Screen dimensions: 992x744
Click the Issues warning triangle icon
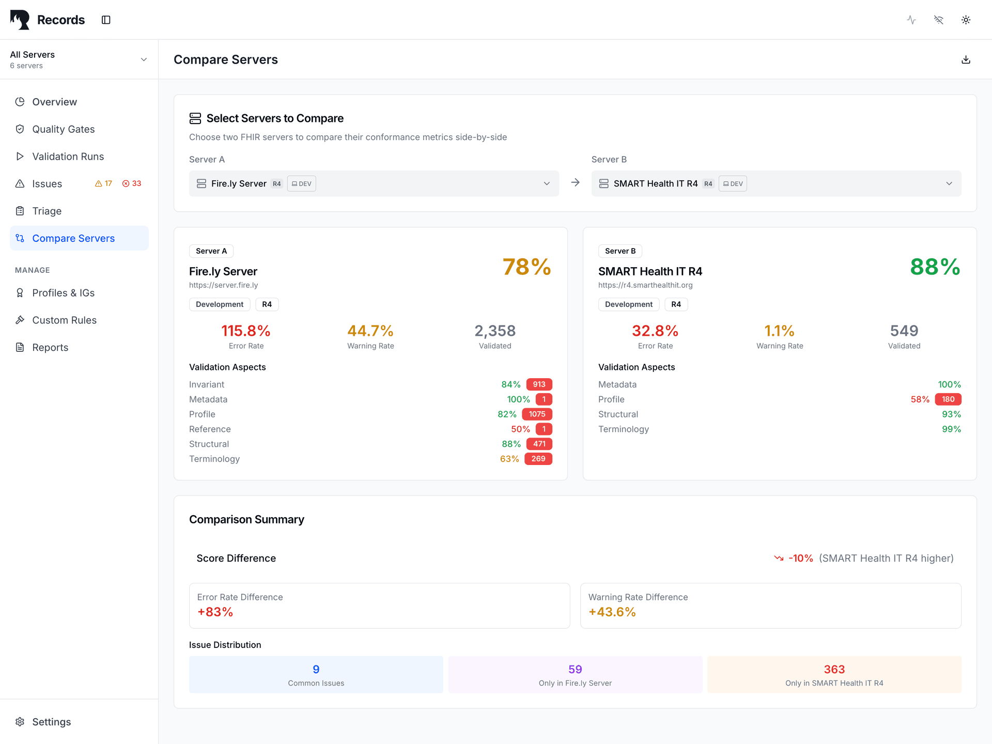point(20,184)
